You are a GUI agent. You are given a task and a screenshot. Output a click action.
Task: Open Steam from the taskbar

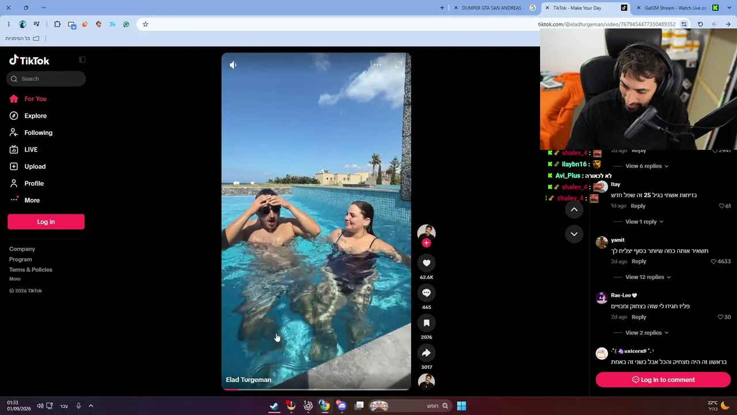tap(275, 406)
